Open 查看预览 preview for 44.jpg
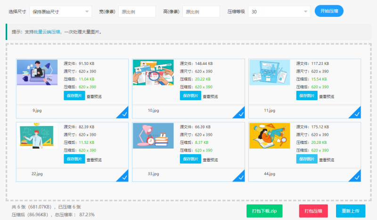This screenshot has height=220, width=377. 327,160
